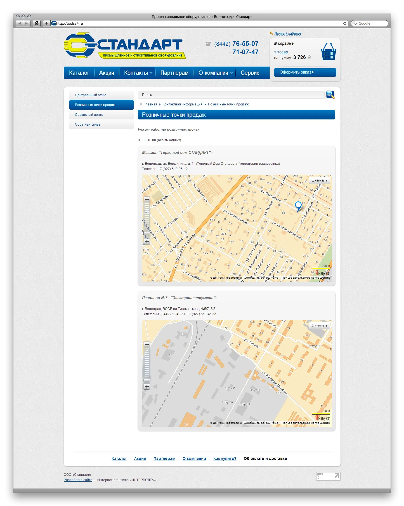The width and height of the screenshot is (404, 506).
Task: Open footer Как купить? link
Action: pyautogui.click(x=225, y=458)
